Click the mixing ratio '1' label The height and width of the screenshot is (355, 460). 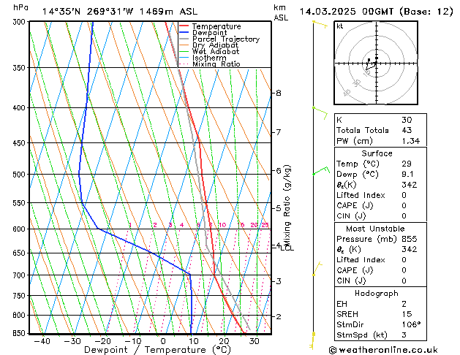[130, 225]
